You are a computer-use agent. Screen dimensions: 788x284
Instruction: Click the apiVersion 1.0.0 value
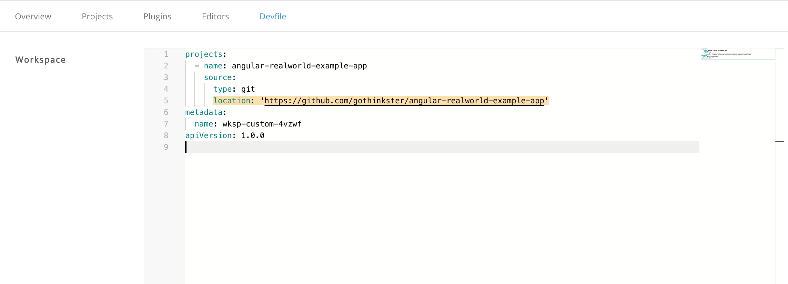[x=253, y=136]
